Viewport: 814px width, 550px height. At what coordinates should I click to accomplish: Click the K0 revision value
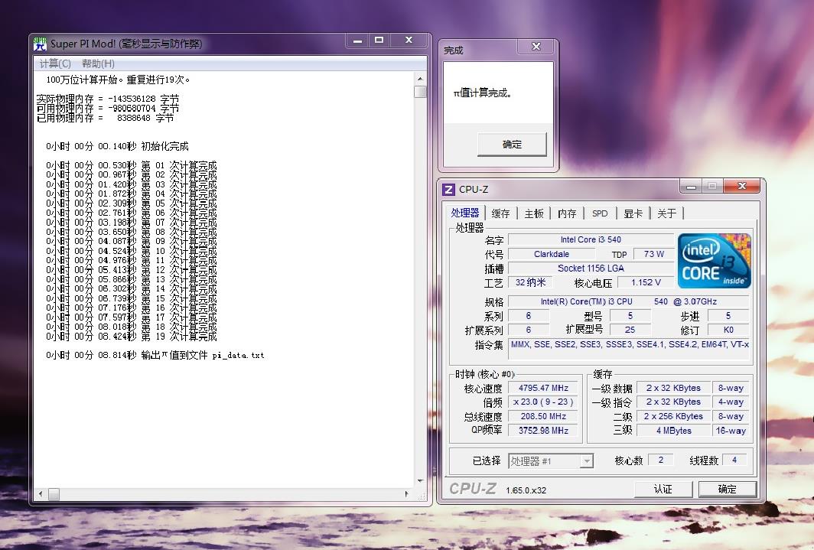728,330
